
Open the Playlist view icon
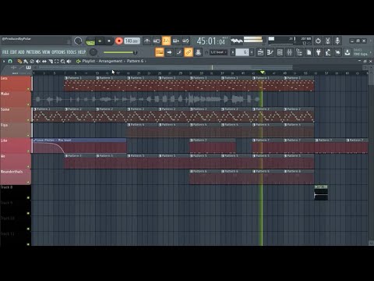[260, 52]
